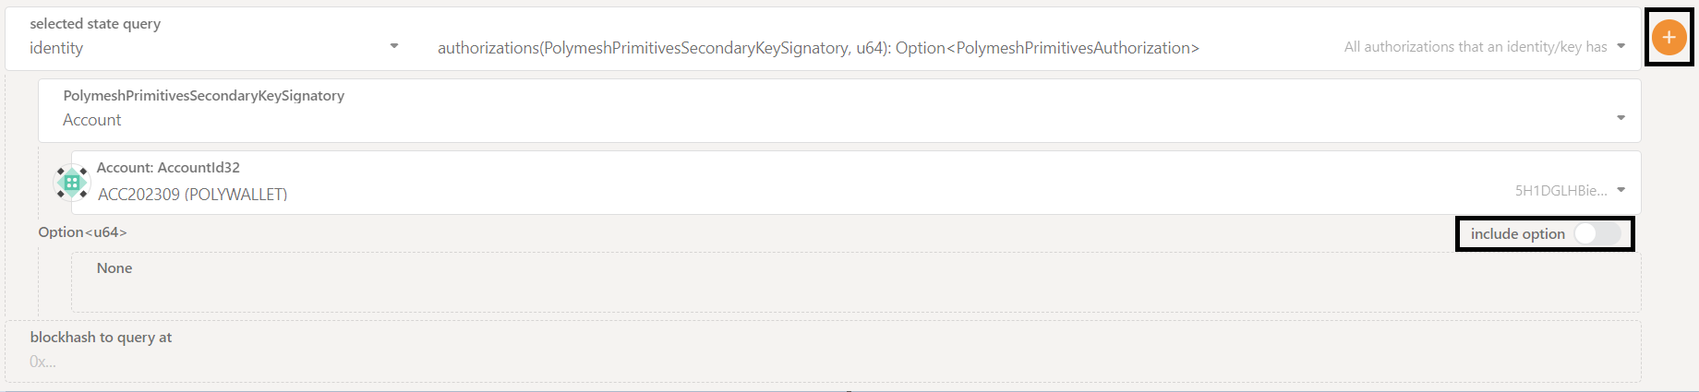Open the ACC202309 (POLYWALLET) account selector

click(856, 183)
